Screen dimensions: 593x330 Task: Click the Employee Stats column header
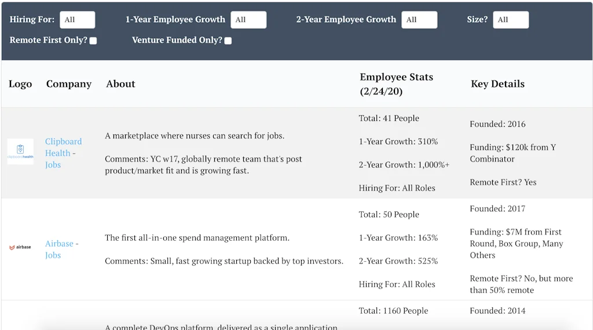pyautogui.click(x=396, y=84)
